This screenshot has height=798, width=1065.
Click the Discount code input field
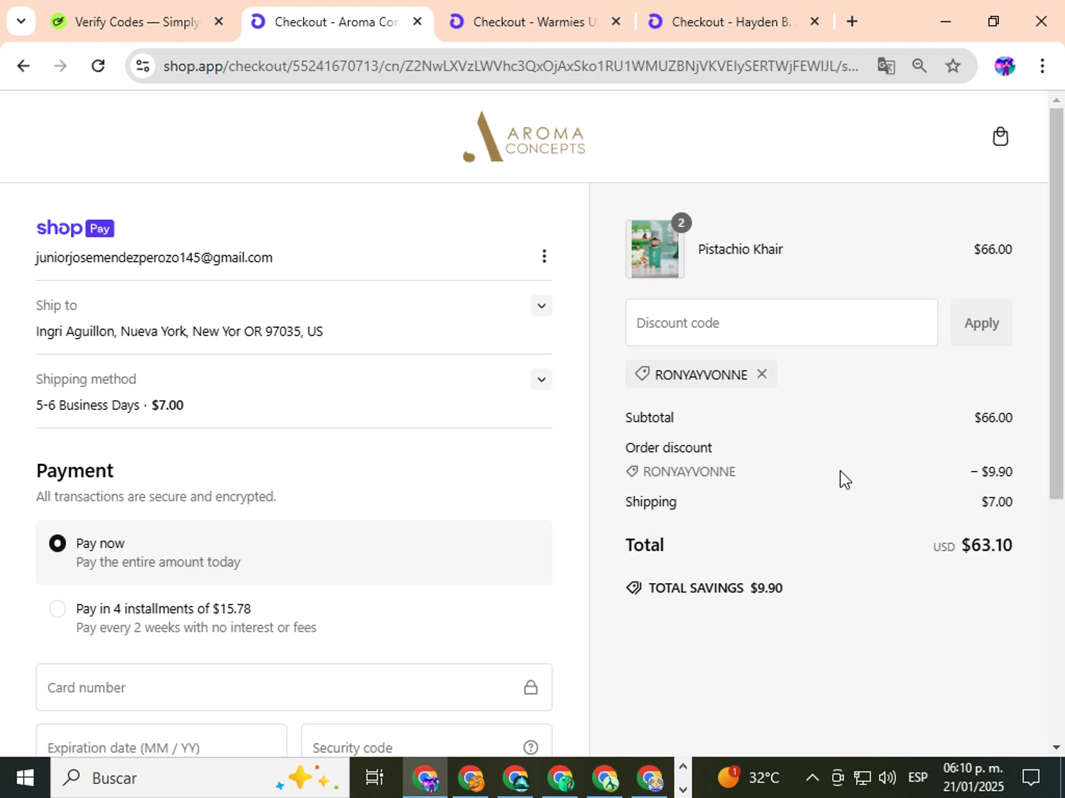781,323
